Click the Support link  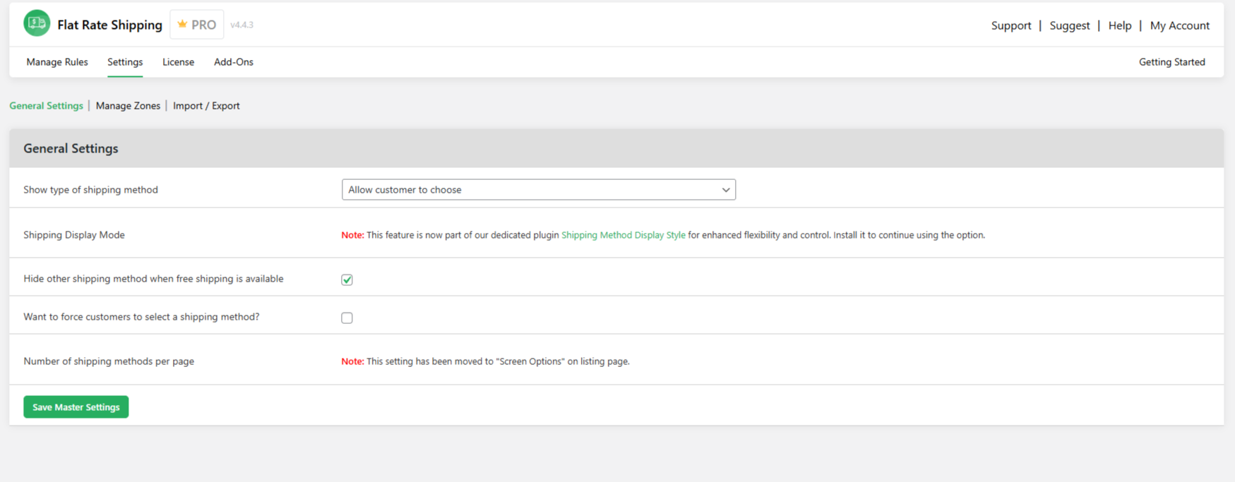1011,25
